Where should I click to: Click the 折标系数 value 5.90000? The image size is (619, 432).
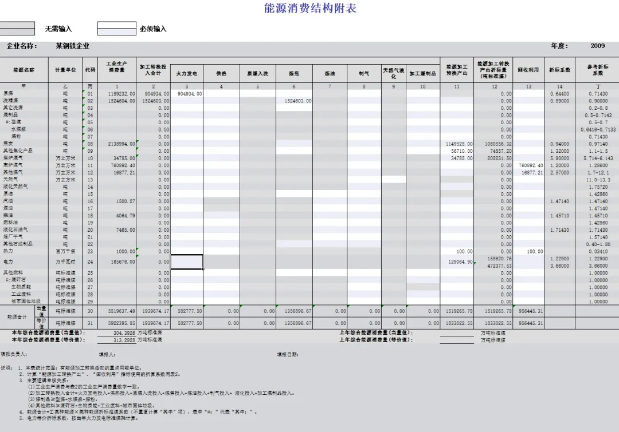(560, 158)
